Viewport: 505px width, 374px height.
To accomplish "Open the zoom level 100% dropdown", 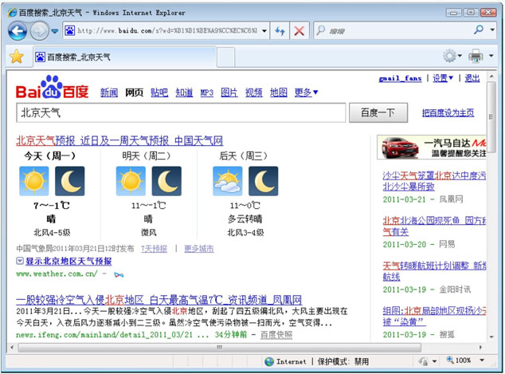I will (468, 361).
